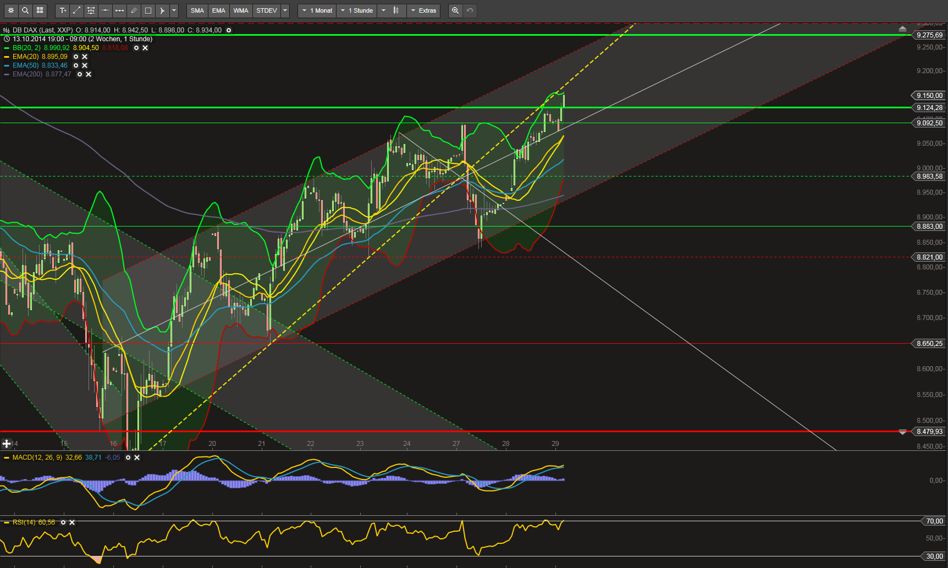
Task: Add a STDEV indicator
Action: tap(267, 10)
